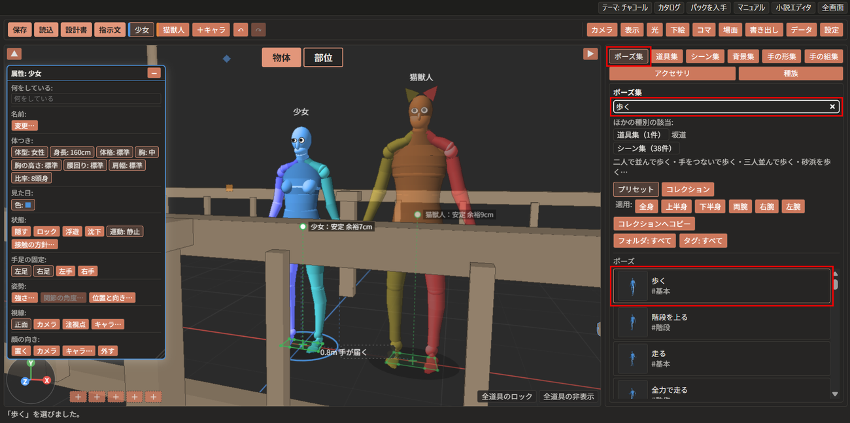
Task: Clear the pose search field with the X icon
Action: pos(832,107)
